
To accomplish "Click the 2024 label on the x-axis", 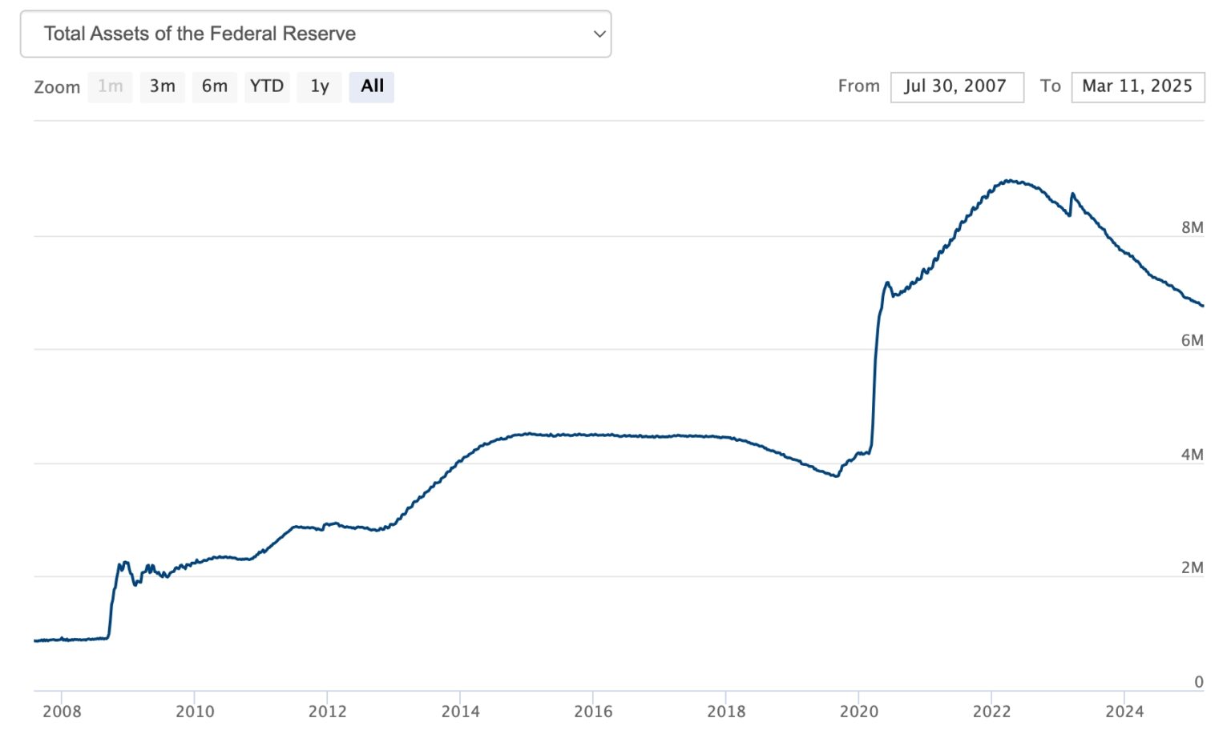I will point(1124,712).
